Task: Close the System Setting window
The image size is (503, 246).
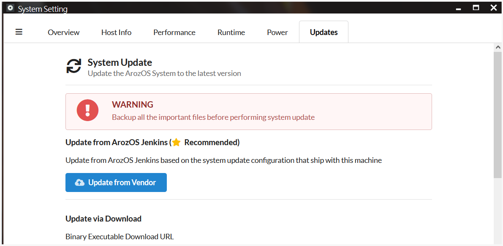Action: point(494,8)
